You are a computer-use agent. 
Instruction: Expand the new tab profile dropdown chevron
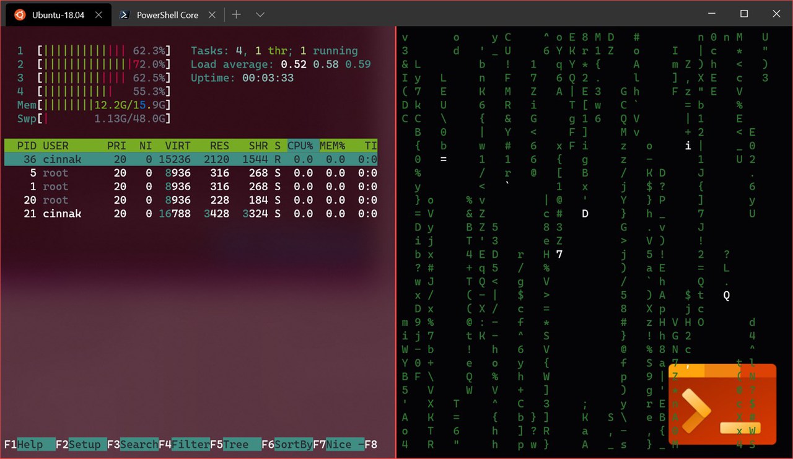point(260,14)
